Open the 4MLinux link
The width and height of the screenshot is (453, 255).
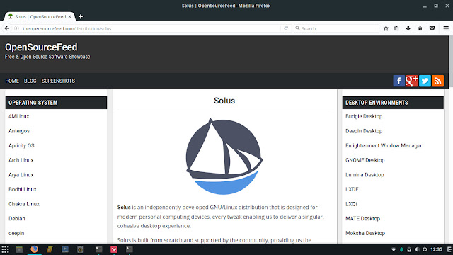click(19, 116)
